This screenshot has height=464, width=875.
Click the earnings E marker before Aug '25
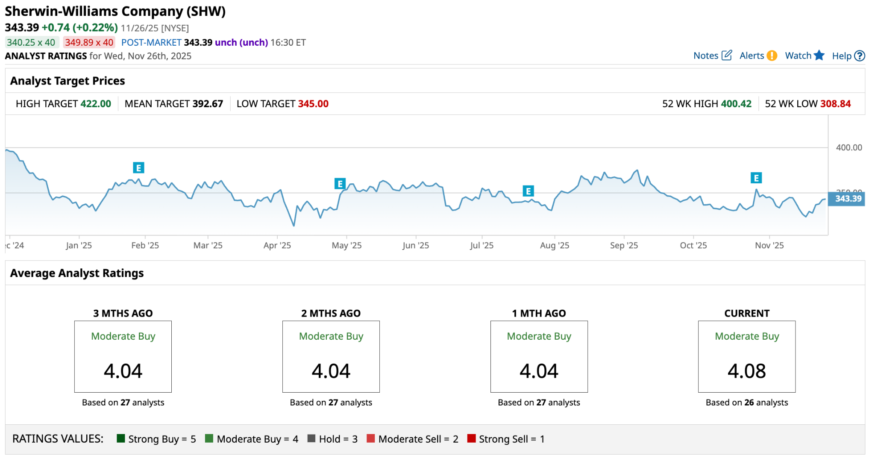529,191
